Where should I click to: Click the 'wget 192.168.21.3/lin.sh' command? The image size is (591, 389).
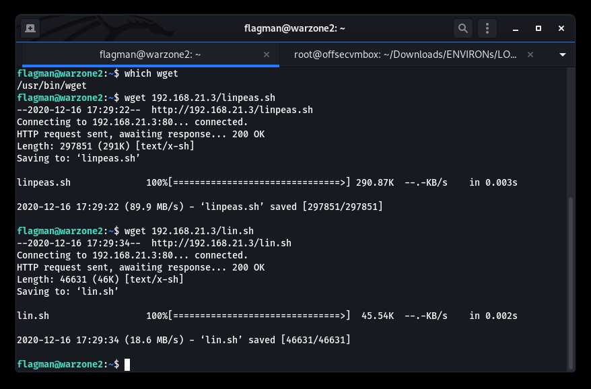point(189,231)
